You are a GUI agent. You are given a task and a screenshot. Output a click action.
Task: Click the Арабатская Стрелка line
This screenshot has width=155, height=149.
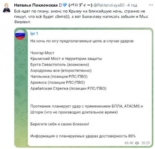[68, 88]
